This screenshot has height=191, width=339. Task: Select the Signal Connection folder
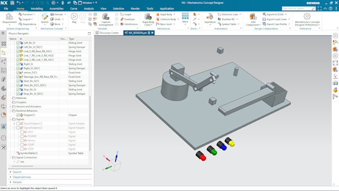click(26, 158)
